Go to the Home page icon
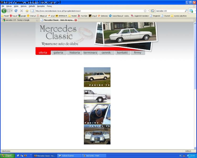Viewport: 197px width, 158px height. (27, 11)
